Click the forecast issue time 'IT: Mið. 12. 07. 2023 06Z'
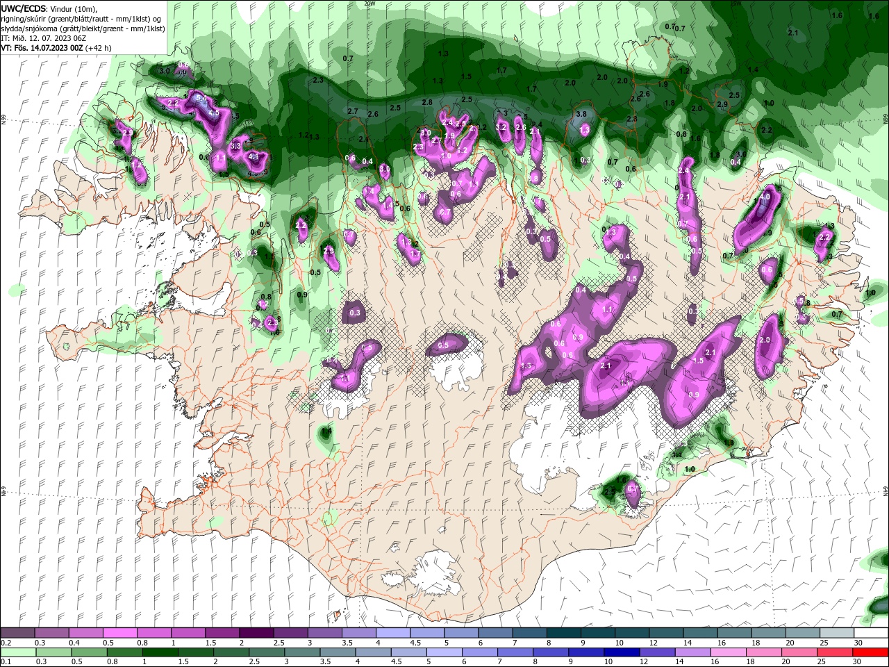Viewport: 889px width, 667px height. coord(43,38)
